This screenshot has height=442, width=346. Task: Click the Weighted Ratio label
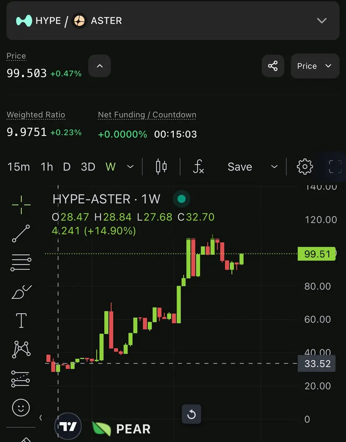point(36,115)
